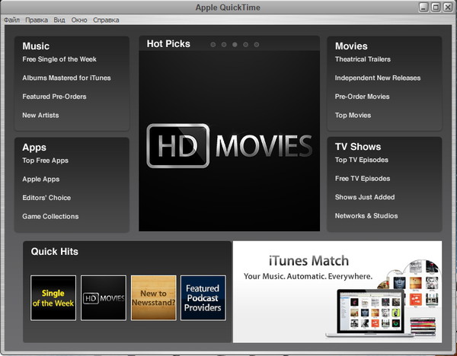Image resolution: width=457 pixels, height=356 pixels.
Task: View Editors' Choice apps
Action: pos(46,198)
